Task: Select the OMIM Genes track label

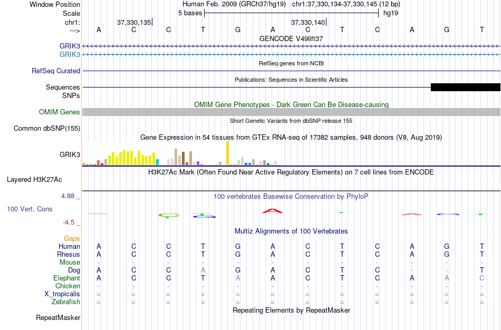Action: click(x=60, y=112)
